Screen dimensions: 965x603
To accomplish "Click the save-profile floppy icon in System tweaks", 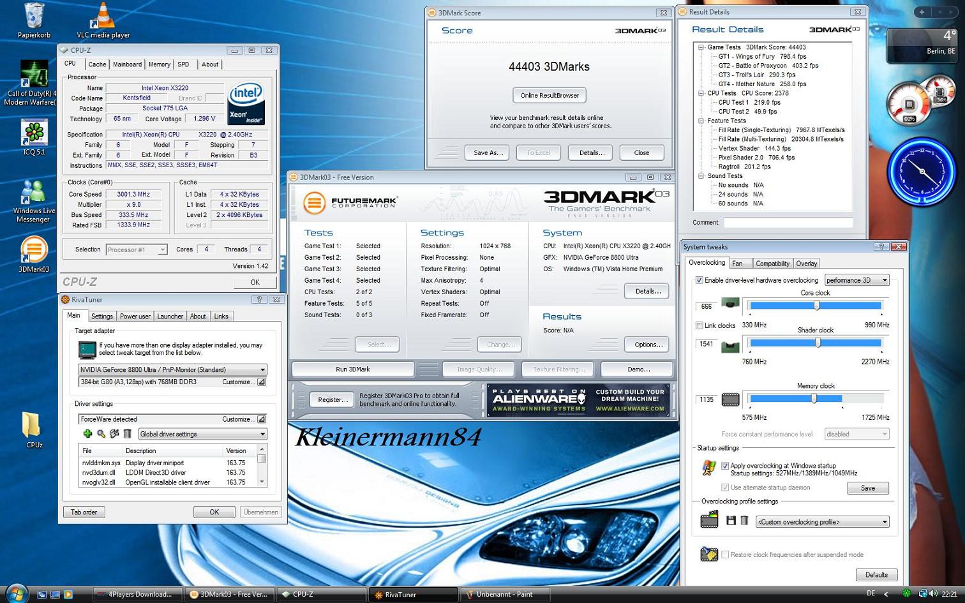I will [x=731, y=521].
